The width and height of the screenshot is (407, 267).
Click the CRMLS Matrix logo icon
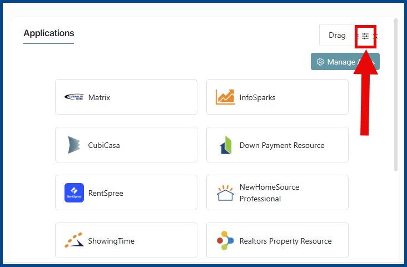point(74,97)
